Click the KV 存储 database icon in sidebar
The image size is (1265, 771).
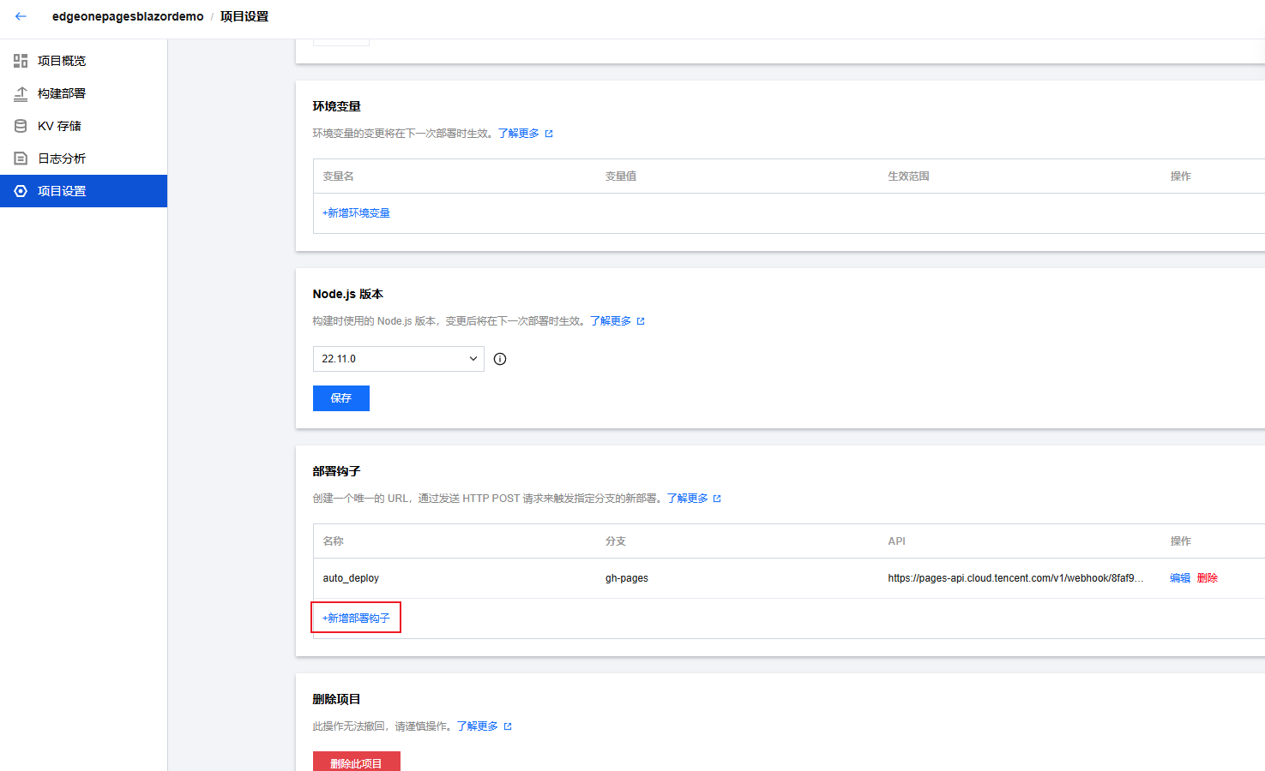tap(21, 126)
